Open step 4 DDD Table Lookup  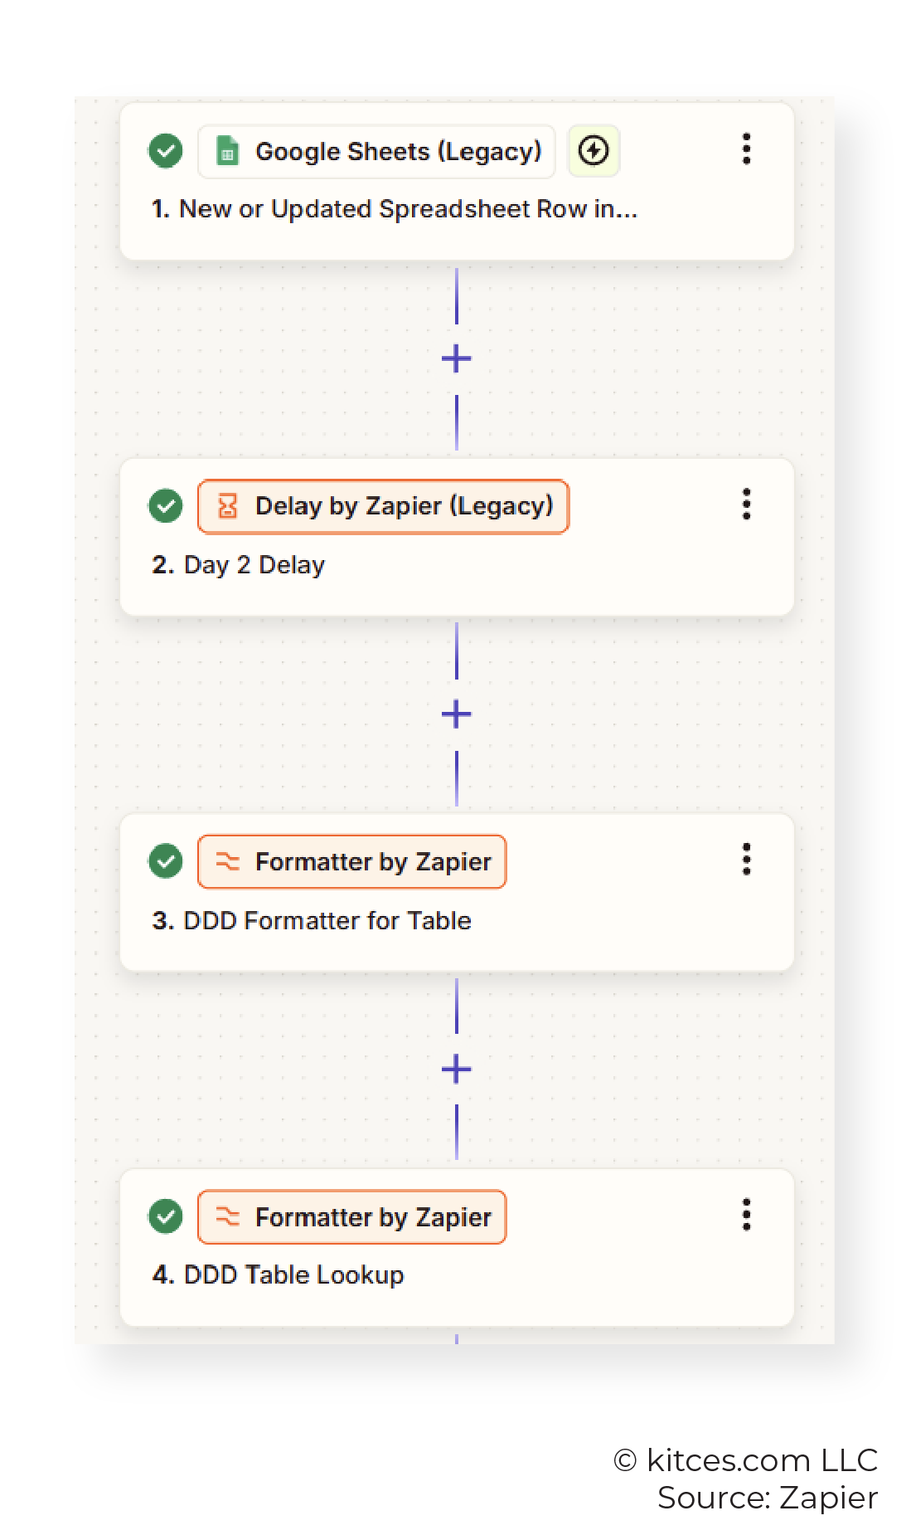point(457,1247)
